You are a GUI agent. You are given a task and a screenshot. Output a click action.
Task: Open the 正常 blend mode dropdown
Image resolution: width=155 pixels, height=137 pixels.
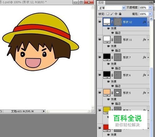point(124,8)
